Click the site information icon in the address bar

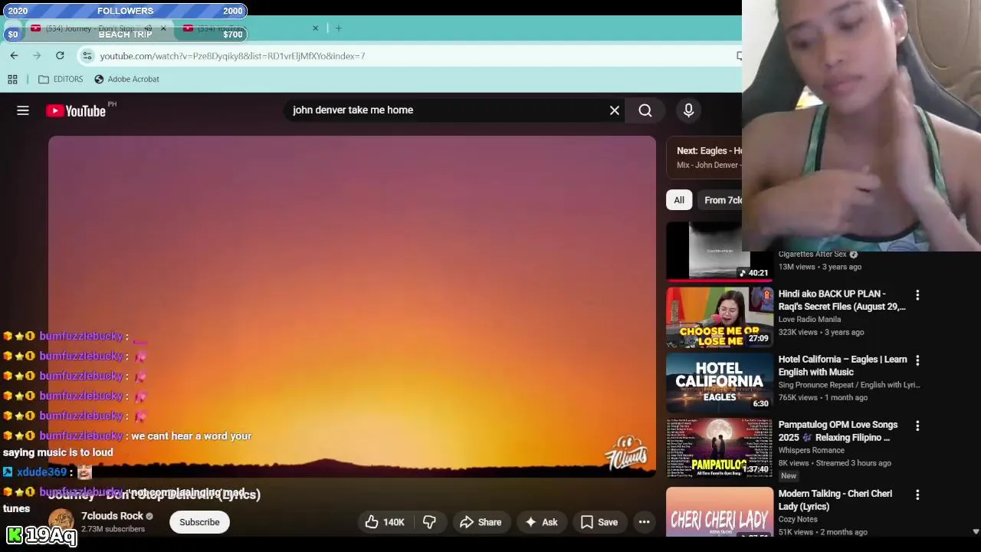(87, 56)
